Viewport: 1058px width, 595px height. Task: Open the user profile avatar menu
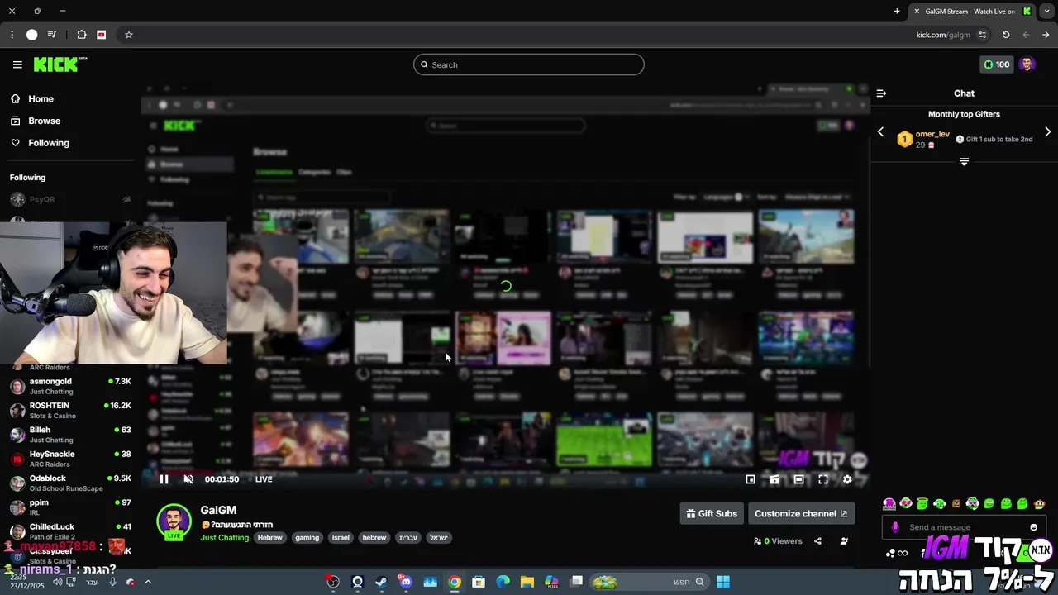click(1027, 64)
